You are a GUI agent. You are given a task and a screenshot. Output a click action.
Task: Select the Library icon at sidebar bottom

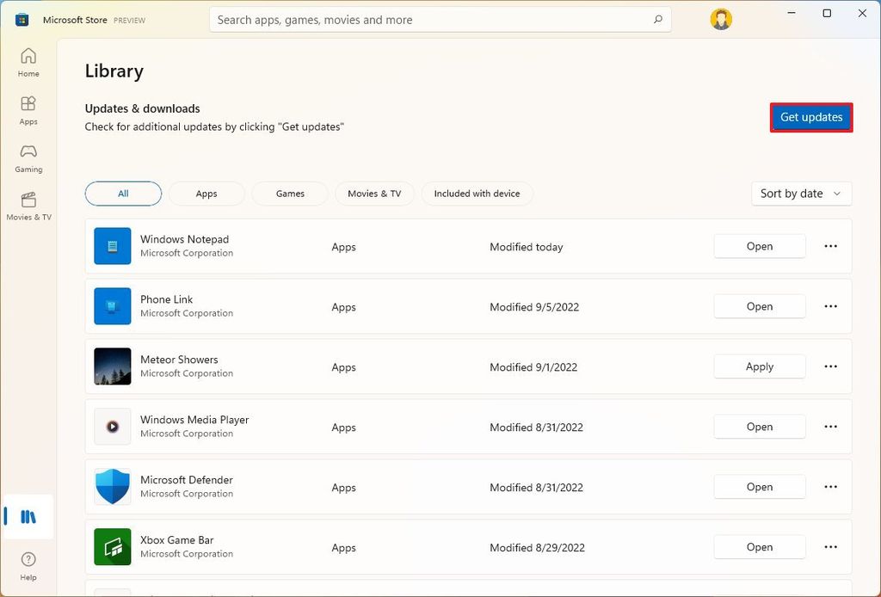click(28, 516)
